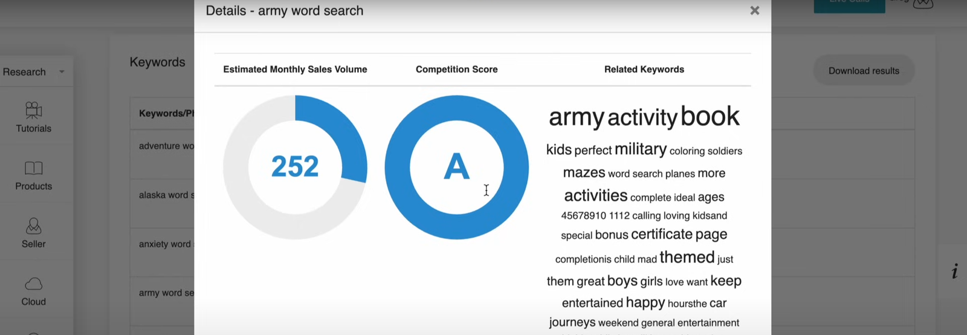
Task: Close the army word search details dialog
Action: [754, 10]
